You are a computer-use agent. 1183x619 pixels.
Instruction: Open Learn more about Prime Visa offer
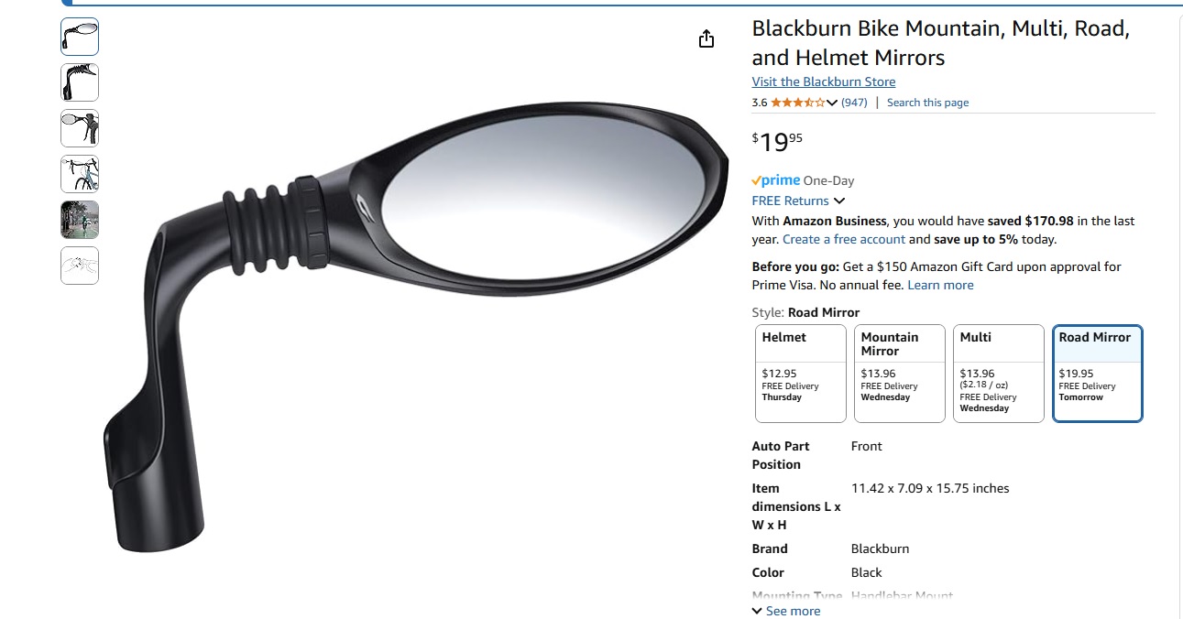pyautogui.click(x=940, y=285)
